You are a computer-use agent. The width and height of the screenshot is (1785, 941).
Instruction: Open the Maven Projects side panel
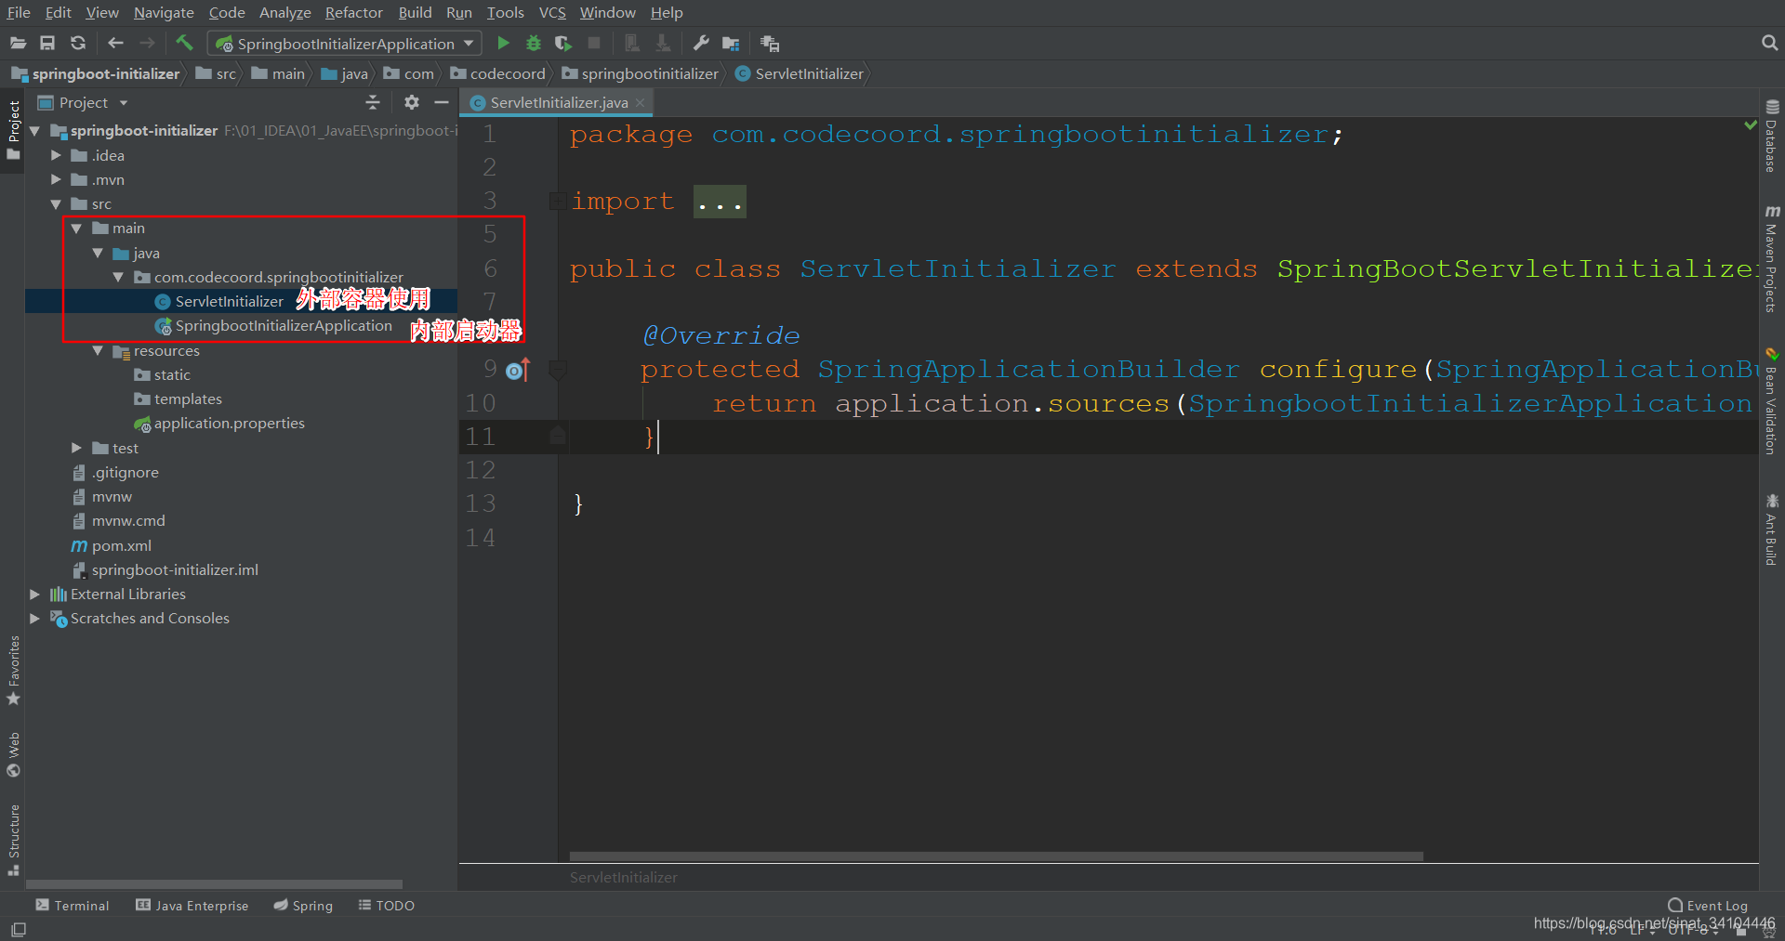[x=1772, y=260]
